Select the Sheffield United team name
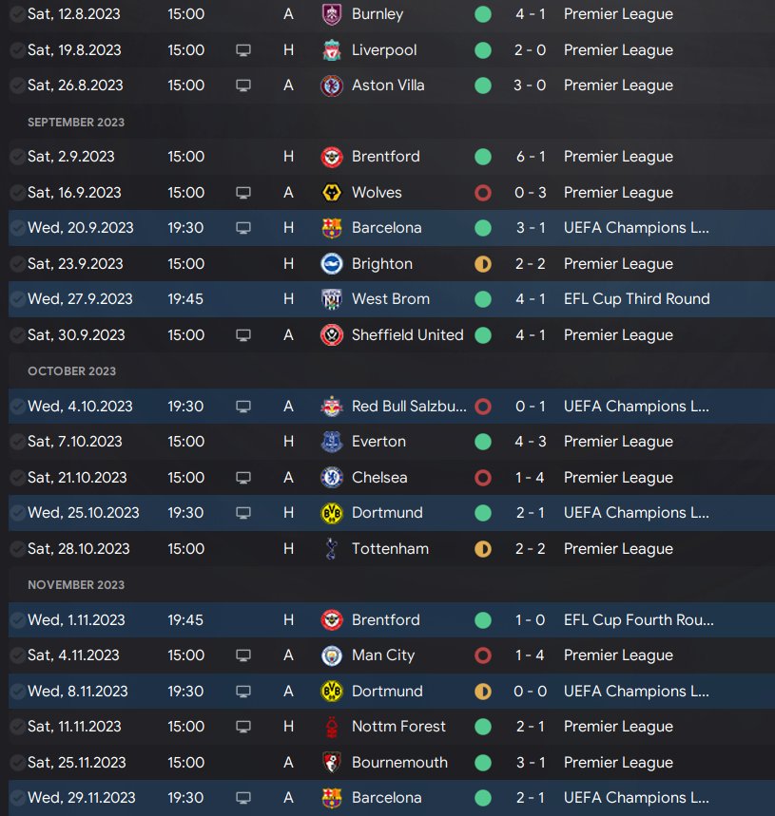This screenshot has height=816, width=775. 407,334
